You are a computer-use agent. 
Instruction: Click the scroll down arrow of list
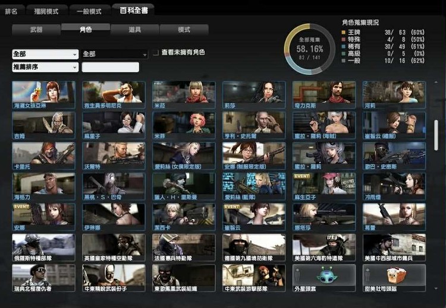pyautogui.click(x=436, y=288)
